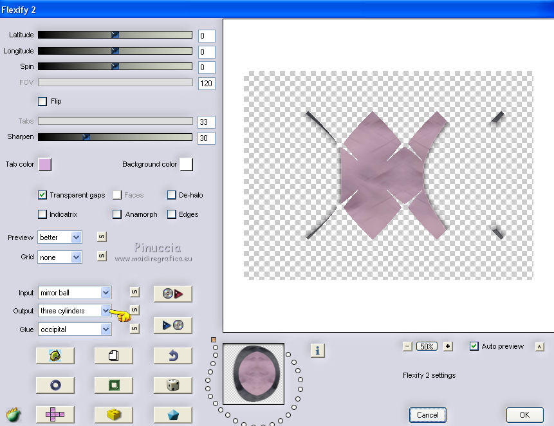Enable the Indicatrix checkbox
The image size is (554, 426).
pos(42,214)
